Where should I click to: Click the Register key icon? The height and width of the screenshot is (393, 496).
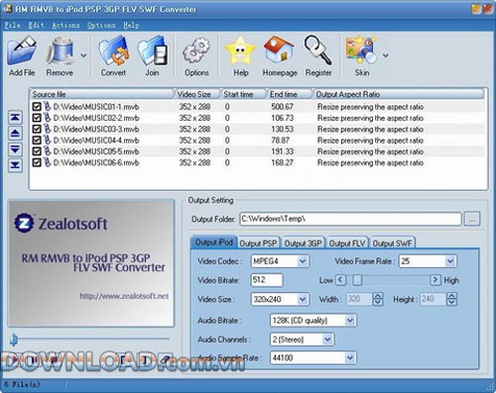click(x=317, y=49)
